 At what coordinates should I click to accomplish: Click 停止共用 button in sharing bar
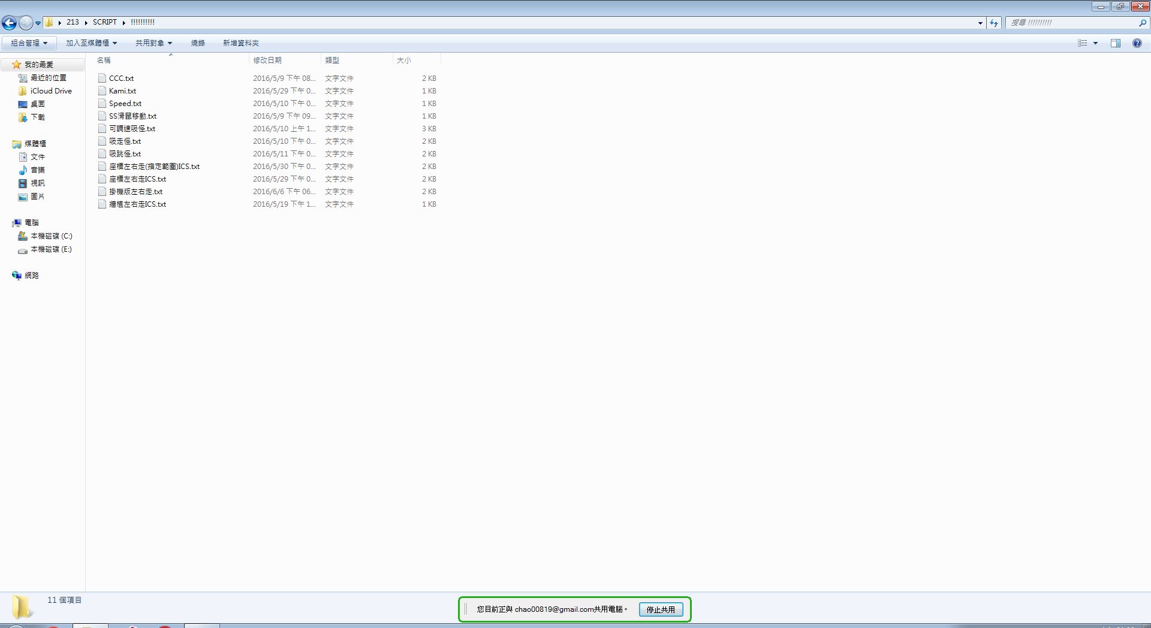point(661,609)
